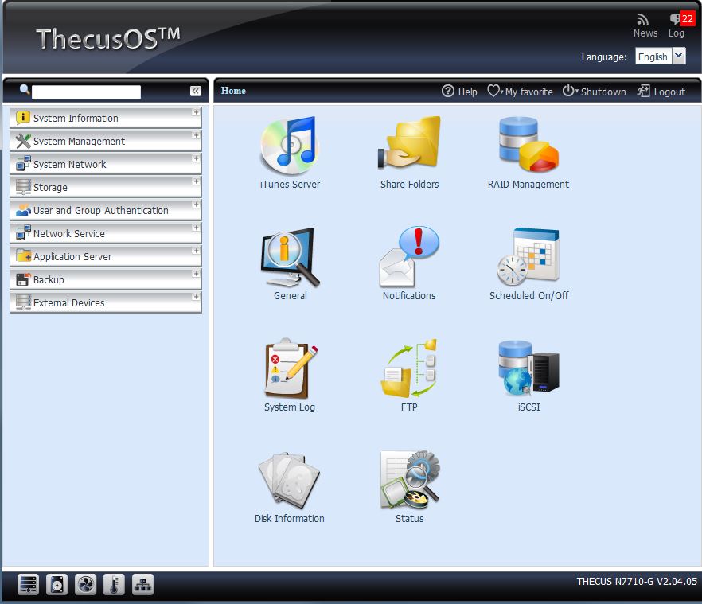Click the RAID status icon in footer
This screenshot has height=604, width=702.
28,584
